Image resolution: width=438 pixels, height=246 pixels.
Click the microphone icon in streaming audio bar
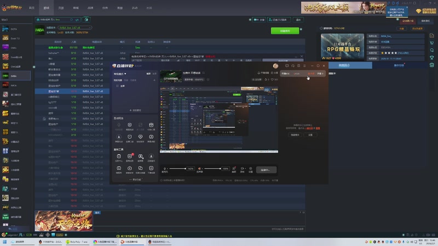pos(165,168)
